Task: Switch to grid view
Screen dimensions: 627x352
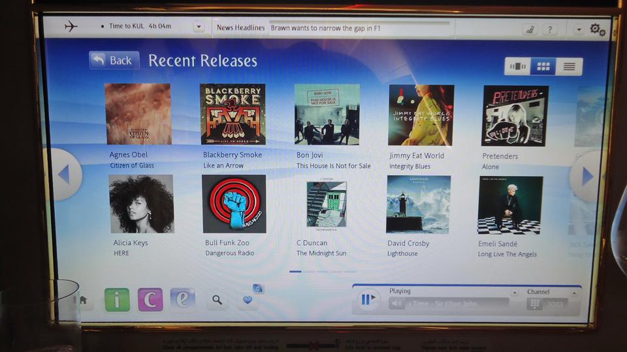Action: (543, 66)
